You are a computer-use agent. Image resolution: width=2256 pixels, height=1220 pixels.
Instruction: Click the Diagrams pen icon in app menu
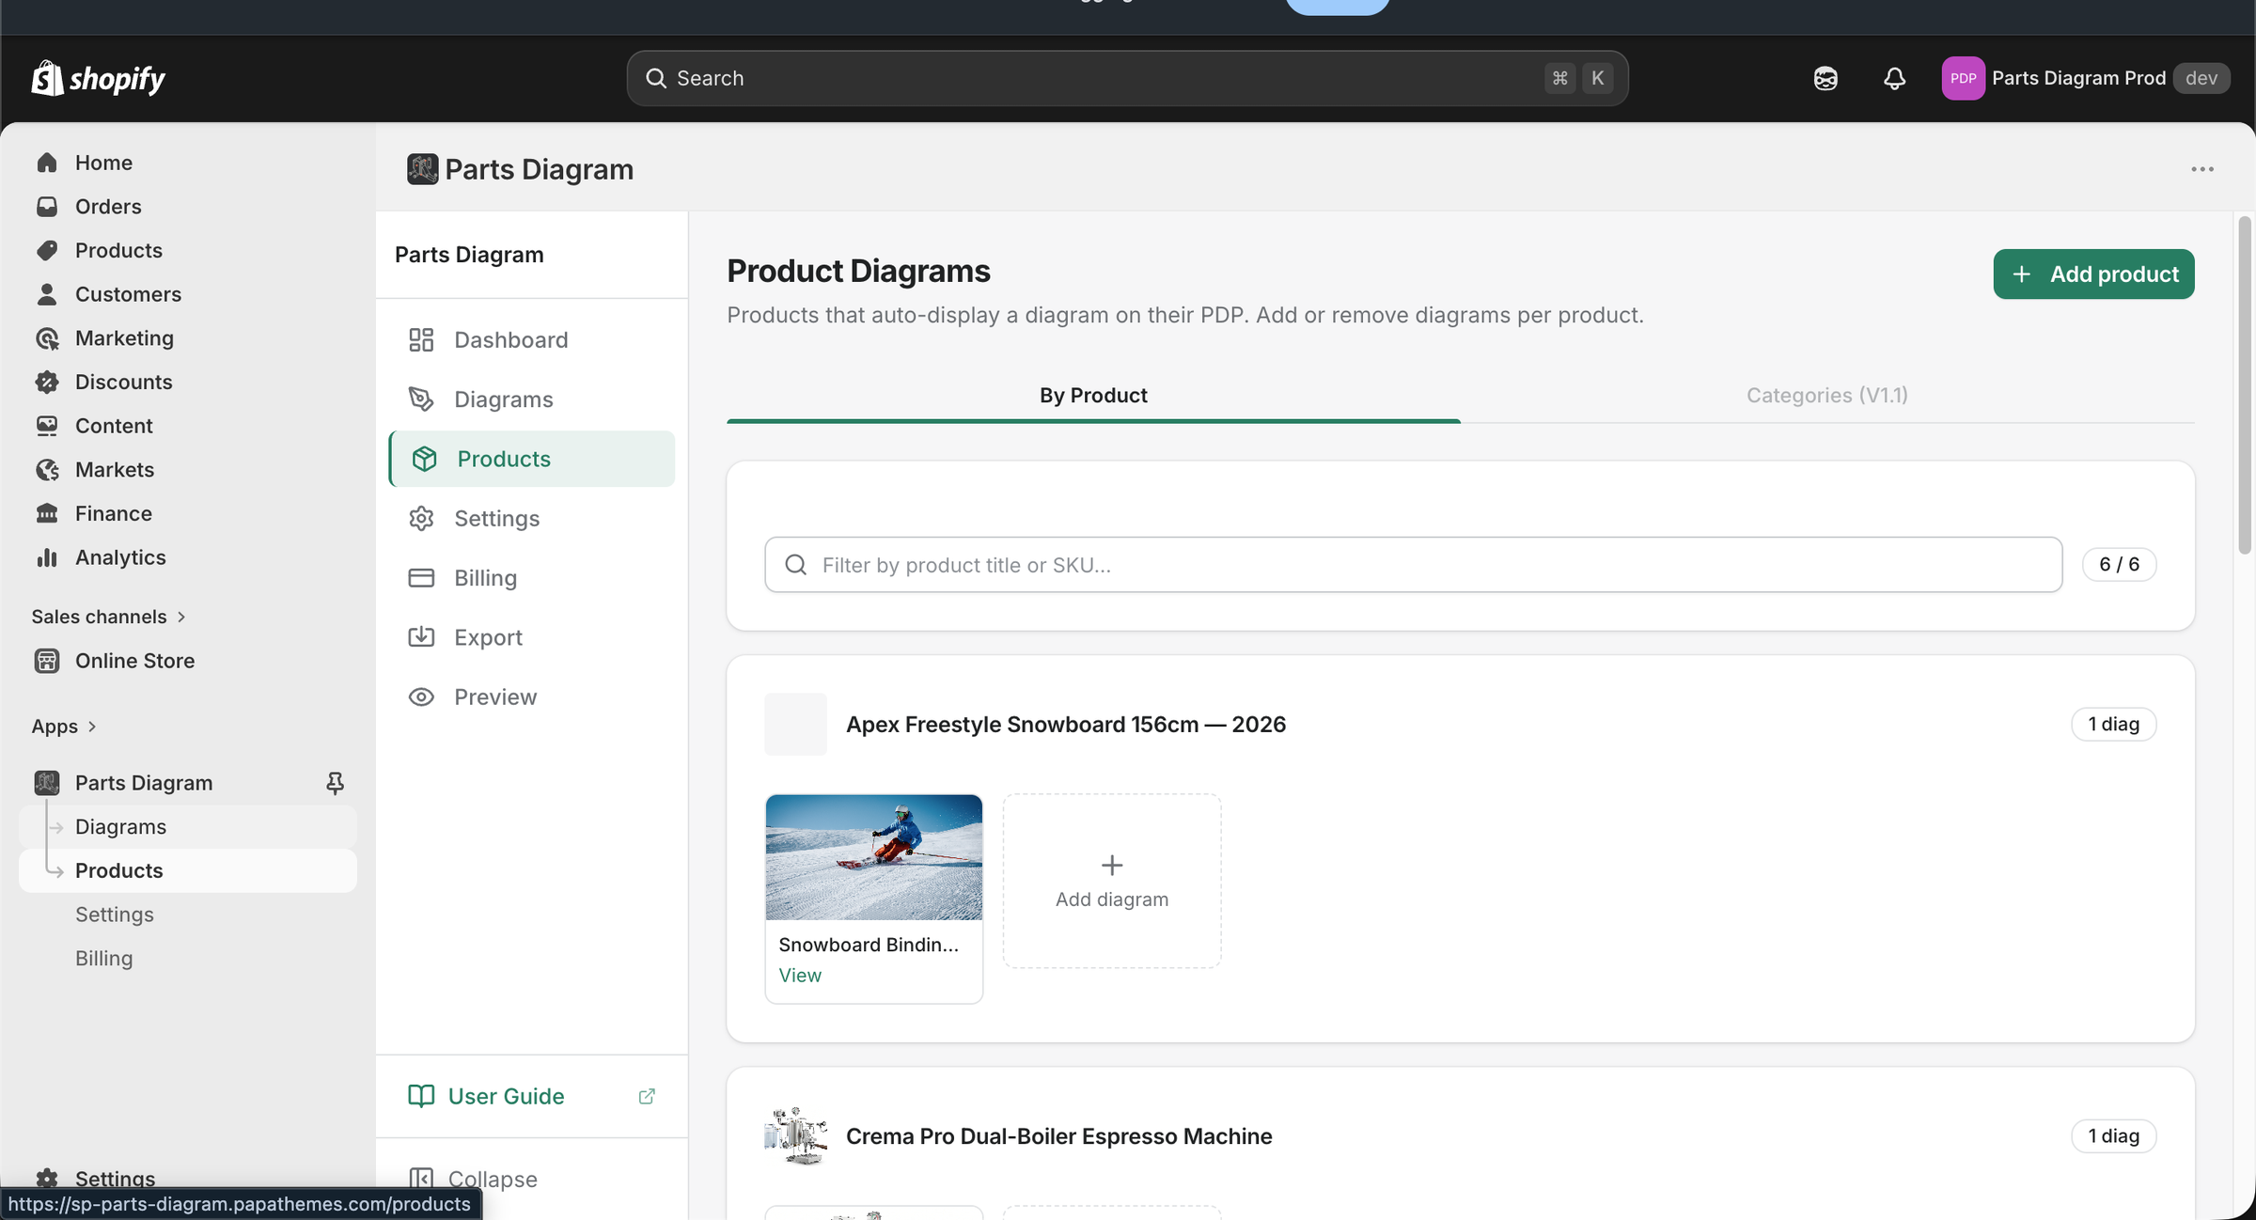[x=421, y=399]
